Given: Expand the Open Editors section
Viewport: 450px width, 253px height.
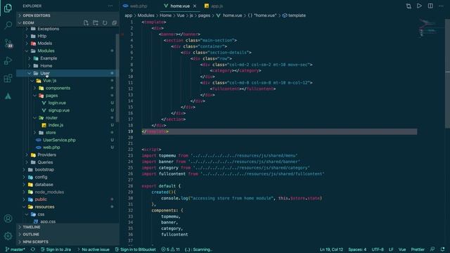Looking at the screenshot, I should (67, 15).
